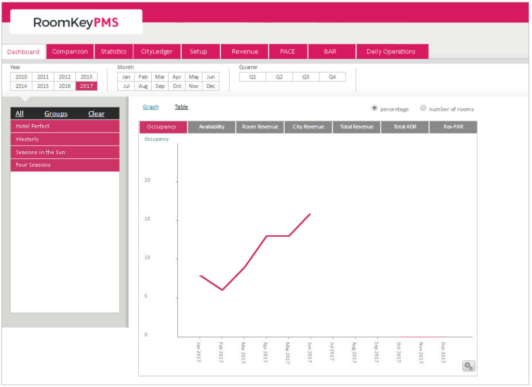Select Four Seasons property
The image size is (532, 387).
coord(65,165)
